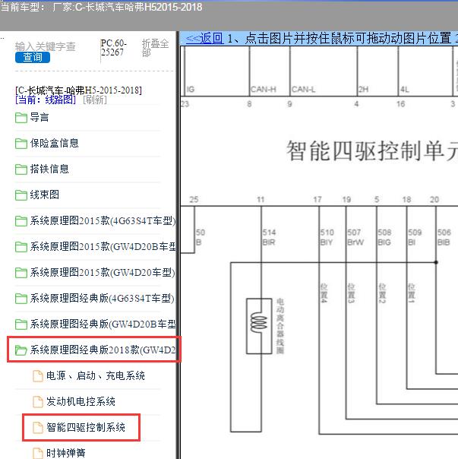
Task: Focus the 输入关键字查 keyword input field
Action: coord(46,46)
